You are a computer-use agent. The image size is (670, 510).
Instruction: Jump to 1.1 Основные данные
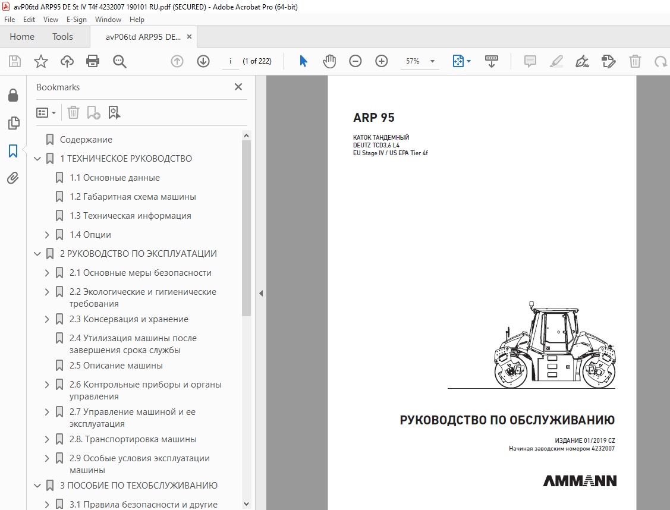pos(115,178)
